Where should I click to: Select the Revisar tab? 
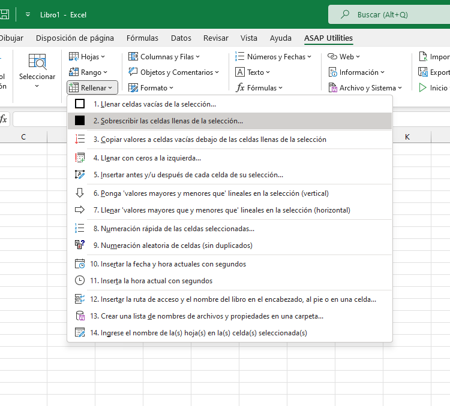(x=216, y=38)
